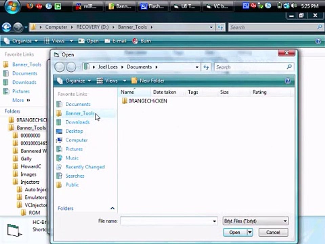Click E-mail in the Explorer toolbar
Viewport: 325px width, 244px height.
[x=116, y=41]
